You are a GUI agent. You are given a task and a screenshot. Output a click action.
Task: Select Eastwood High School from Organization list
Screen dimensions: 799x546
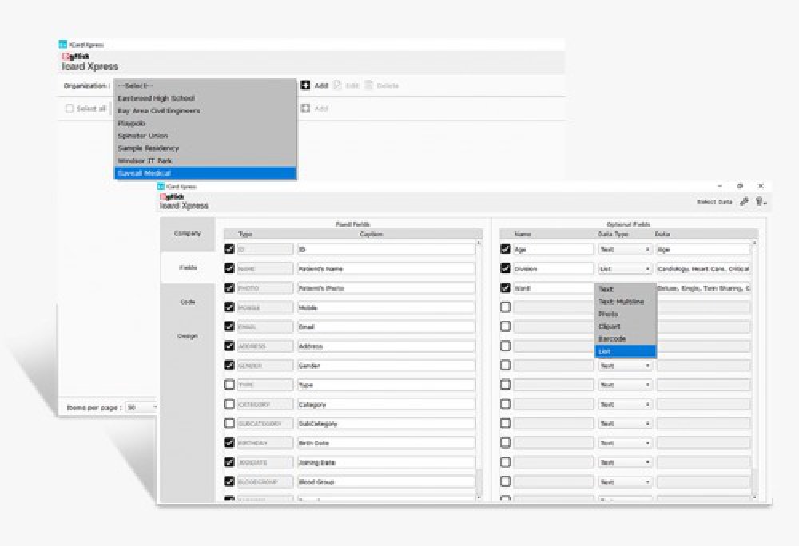pos(205,98)
